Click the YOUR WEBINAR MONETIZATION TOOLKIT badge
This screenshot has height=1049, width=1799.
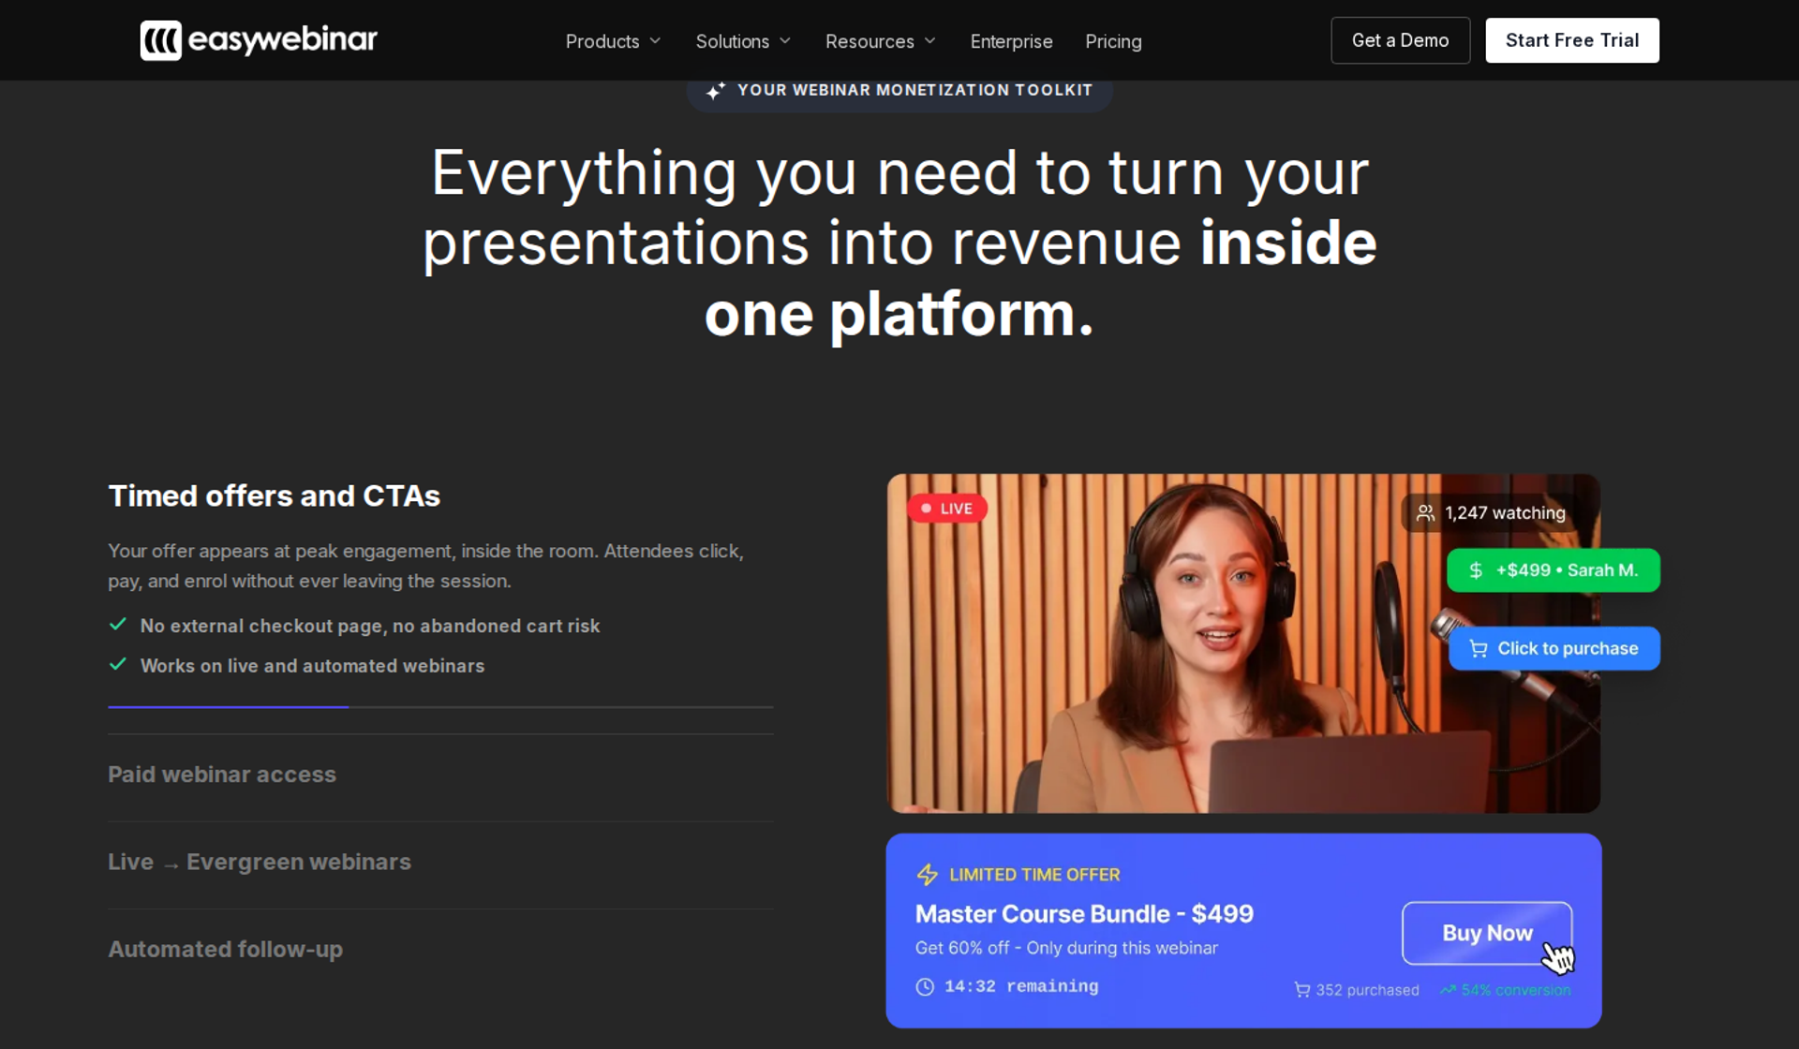[899, 91]
